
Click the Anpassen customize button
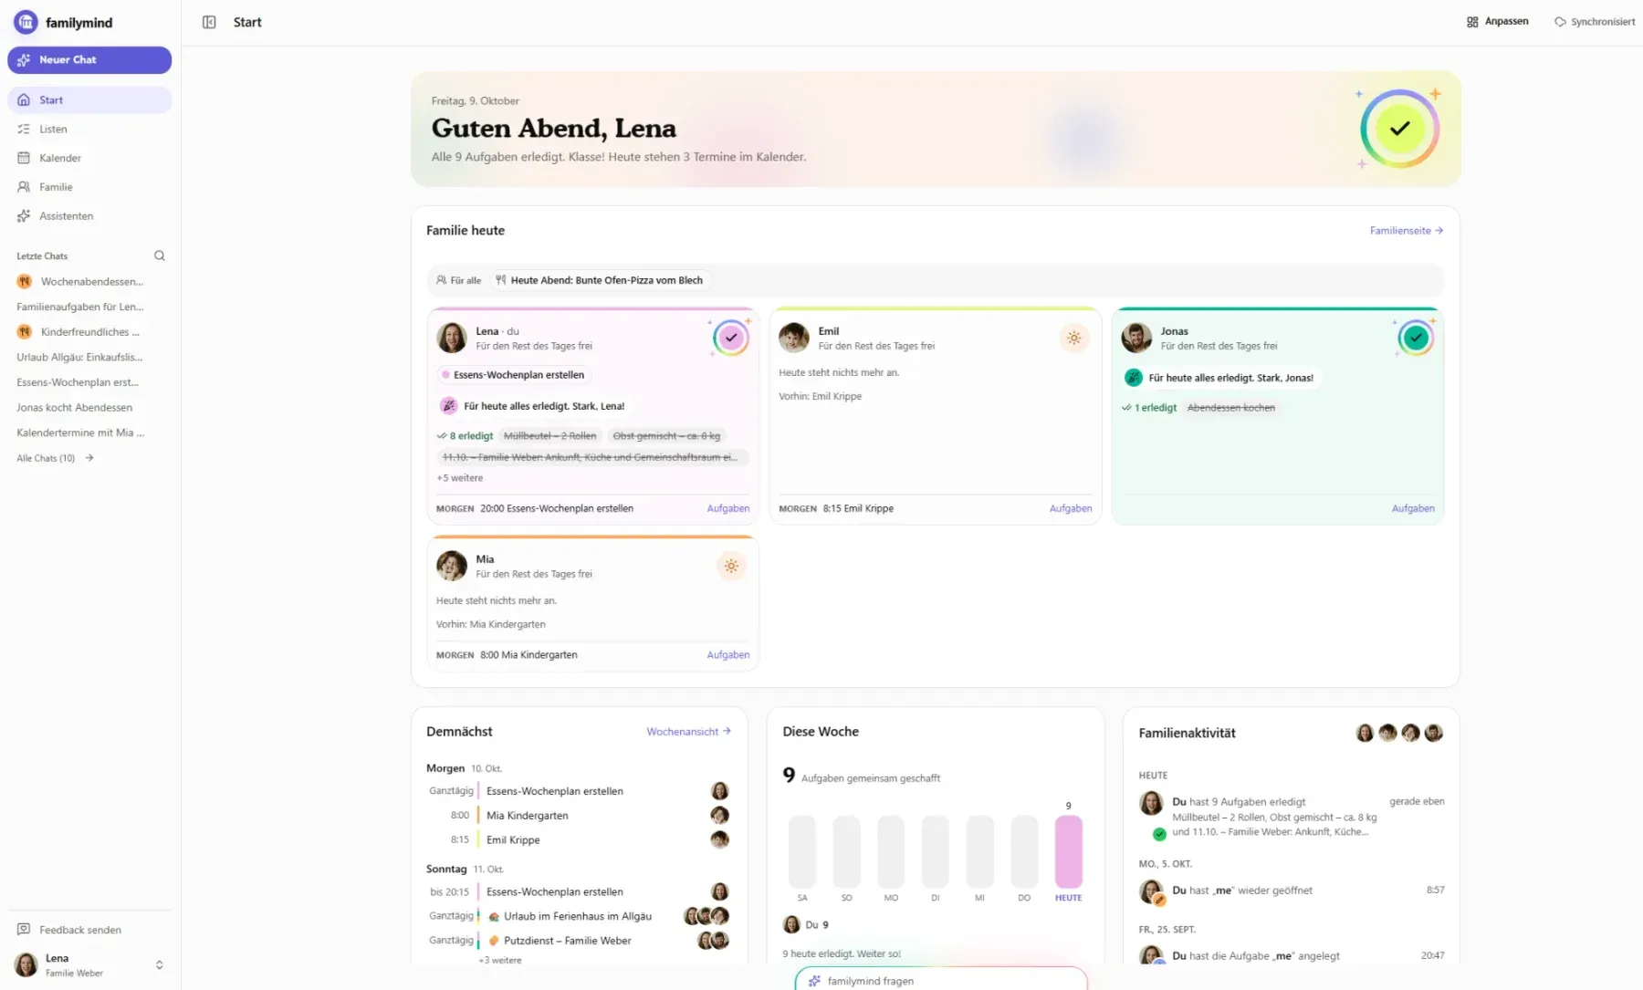pyautogui.click(x=1497, y=21)
